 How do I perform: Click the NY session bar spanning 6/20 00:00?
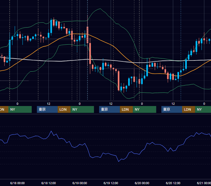point(145,109)
